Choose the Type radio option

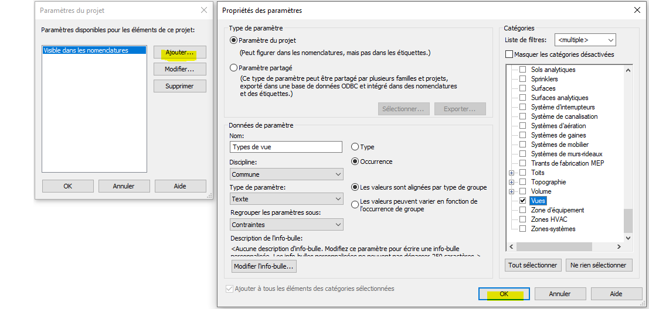(x=355, y=147)
